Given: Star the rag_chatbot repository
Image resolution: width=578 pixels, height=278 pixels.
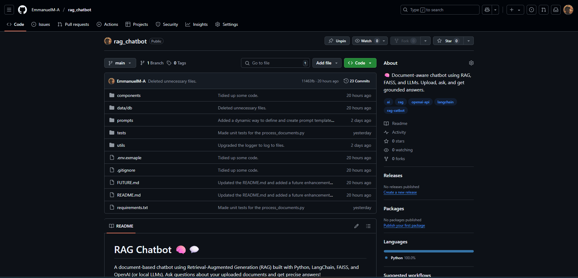Looking at the screenshot, I should click(x=448, y=41).
